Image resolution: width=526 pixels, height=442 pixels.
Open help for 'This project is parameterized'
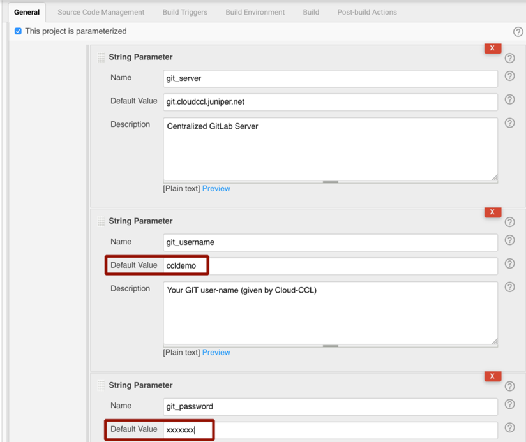click(518, 32)
